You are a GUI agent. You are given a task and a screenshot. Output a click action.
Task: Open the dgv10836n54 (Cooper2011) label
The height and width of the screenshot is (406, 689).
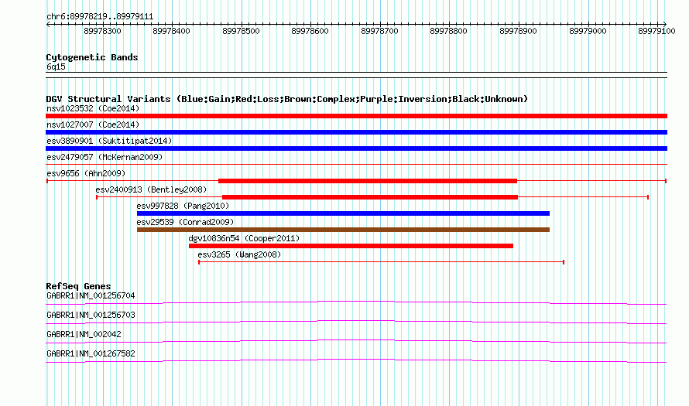coord(244,238)
